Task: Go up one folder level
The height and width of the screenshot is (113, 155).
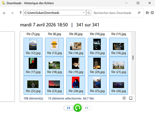Action: [21, 13]
